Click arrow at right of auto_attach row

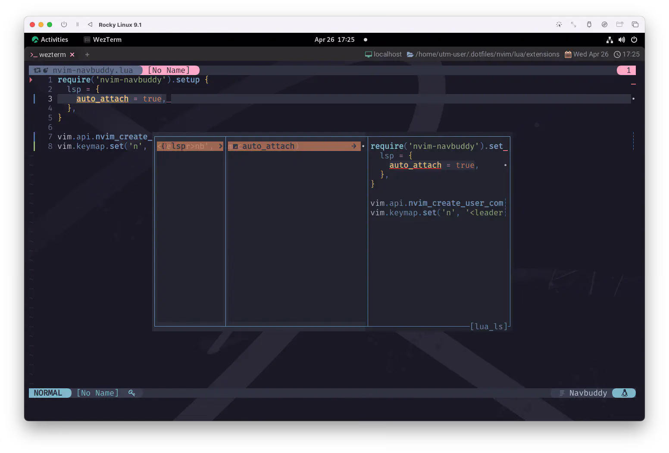click(x=354, y=146)
